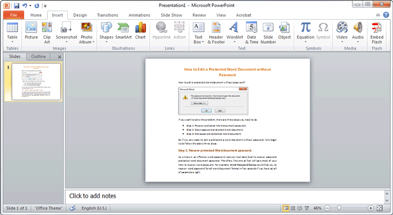
Task: Insert a Picture from file
Action: point(31,30)
